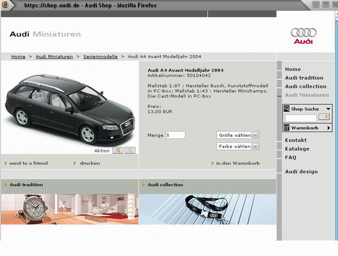Click the watch image under Audi tradition

click(69, 209)
